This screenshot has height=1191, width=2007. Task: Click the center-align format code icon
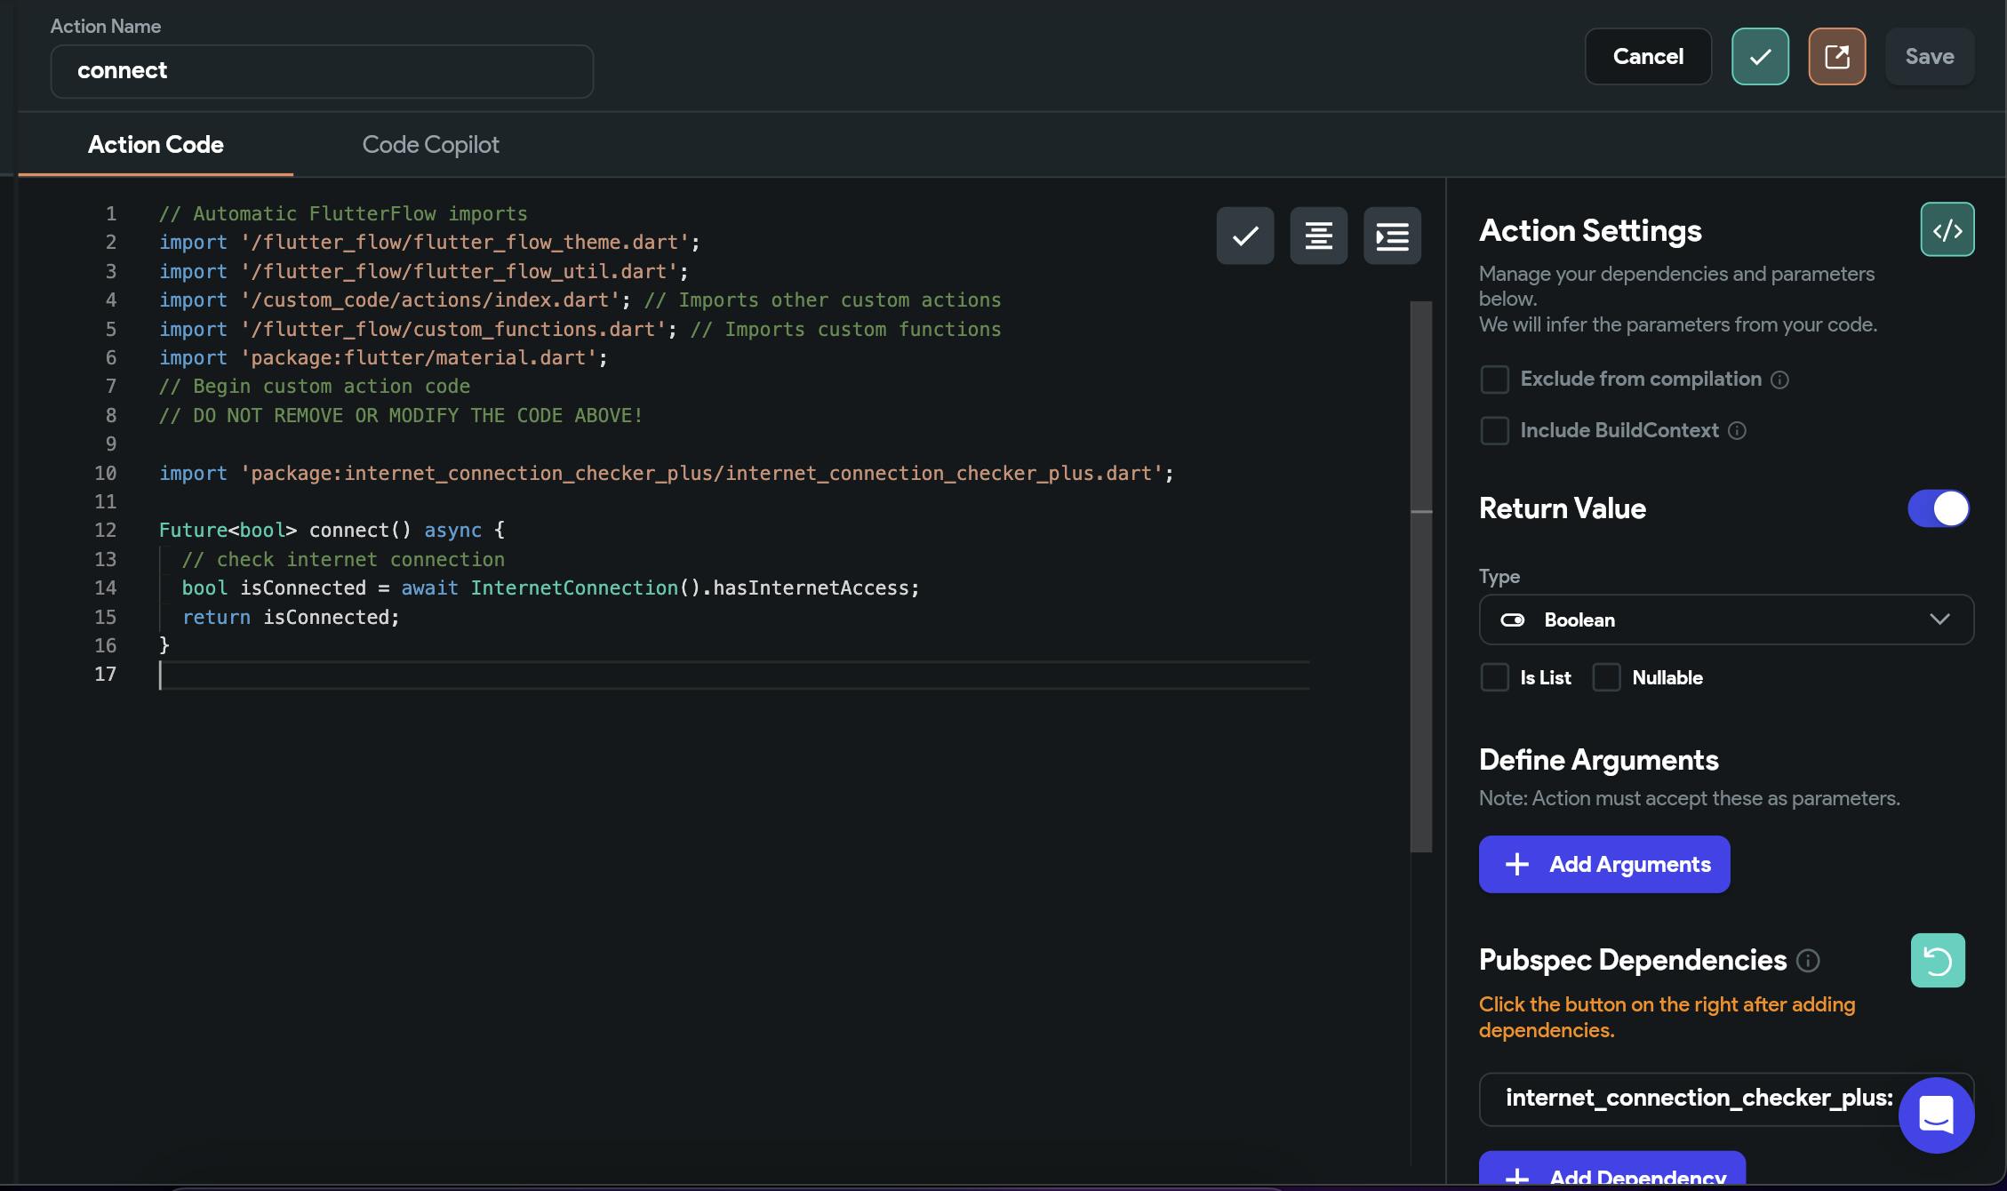pyautogui.click(x=1318, y=236)
